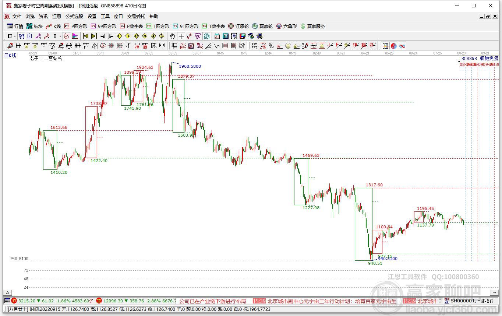Click the 1968.5800 peak price label
Viewport: 502px width, 316px height.
(x=190, y=66)
